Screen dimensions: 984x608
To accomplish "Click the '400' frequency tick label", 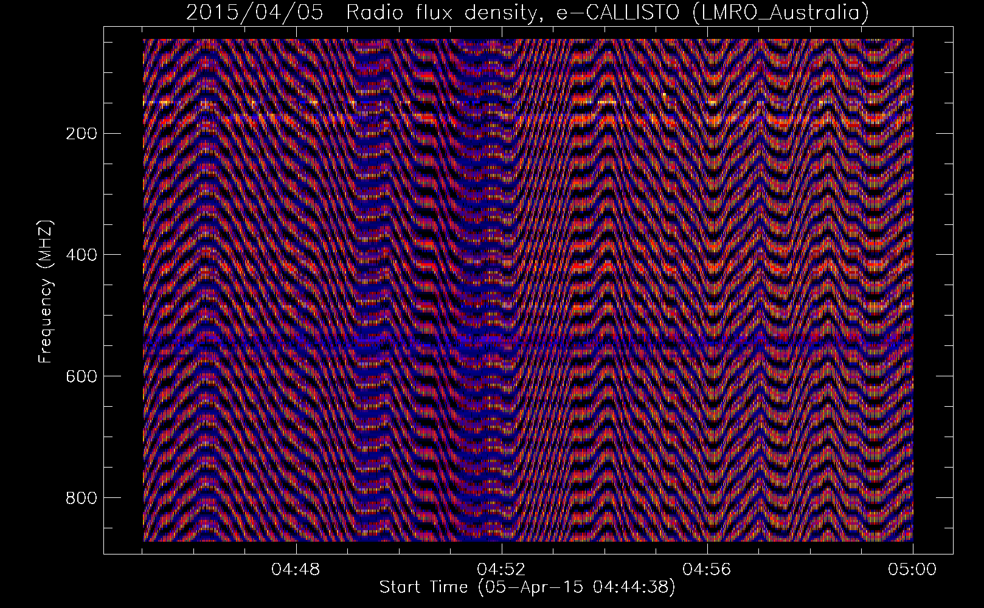I will pos(80,255).
